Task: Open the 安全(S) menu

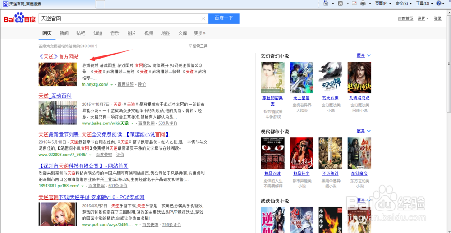Action: (x=404, y=4)
